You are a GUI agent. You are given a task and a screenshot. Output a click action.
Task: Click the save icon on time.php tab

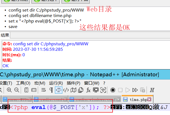[x=125, y=99]
